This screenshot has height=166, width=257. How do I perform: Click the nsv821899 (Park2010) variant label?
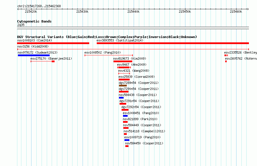click(140, 119)
